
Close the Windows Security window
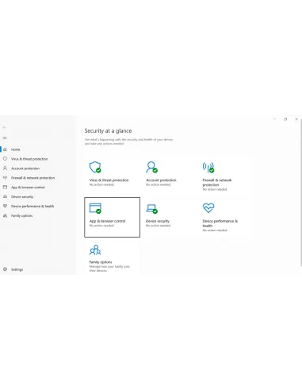pyautogui.click(x=296, y=119)
